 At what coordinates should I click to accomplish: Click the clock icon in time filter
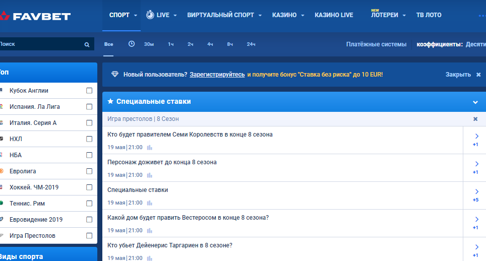pyautogui.click(x=132, y=44)
